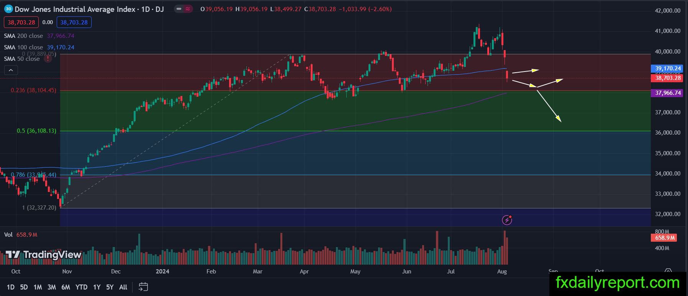Image resolution: width=688 pixels, height=296 pixels.
Task: Click 400M on the volume axis
Action: click(662, 248)
